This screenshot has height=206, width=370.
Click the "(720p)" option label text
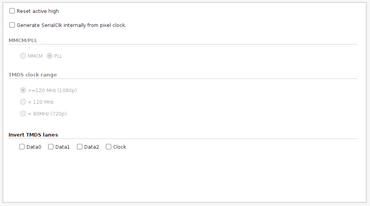tap(59, 114)
